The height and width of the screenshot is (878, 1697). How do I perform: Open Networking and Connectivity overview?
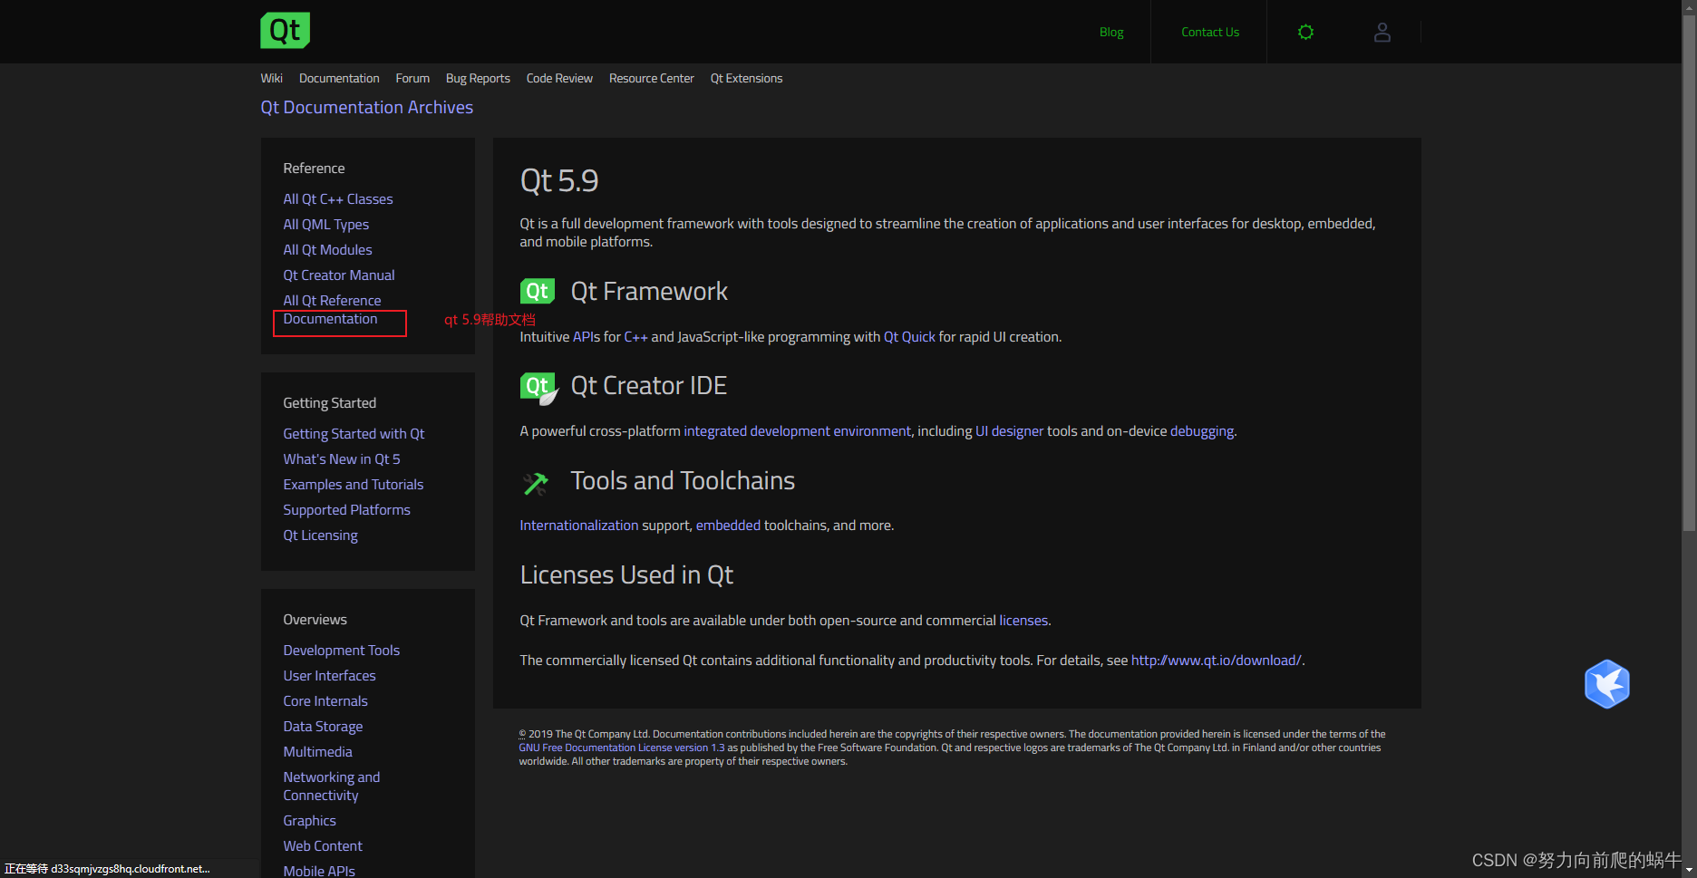coord(332,786)
